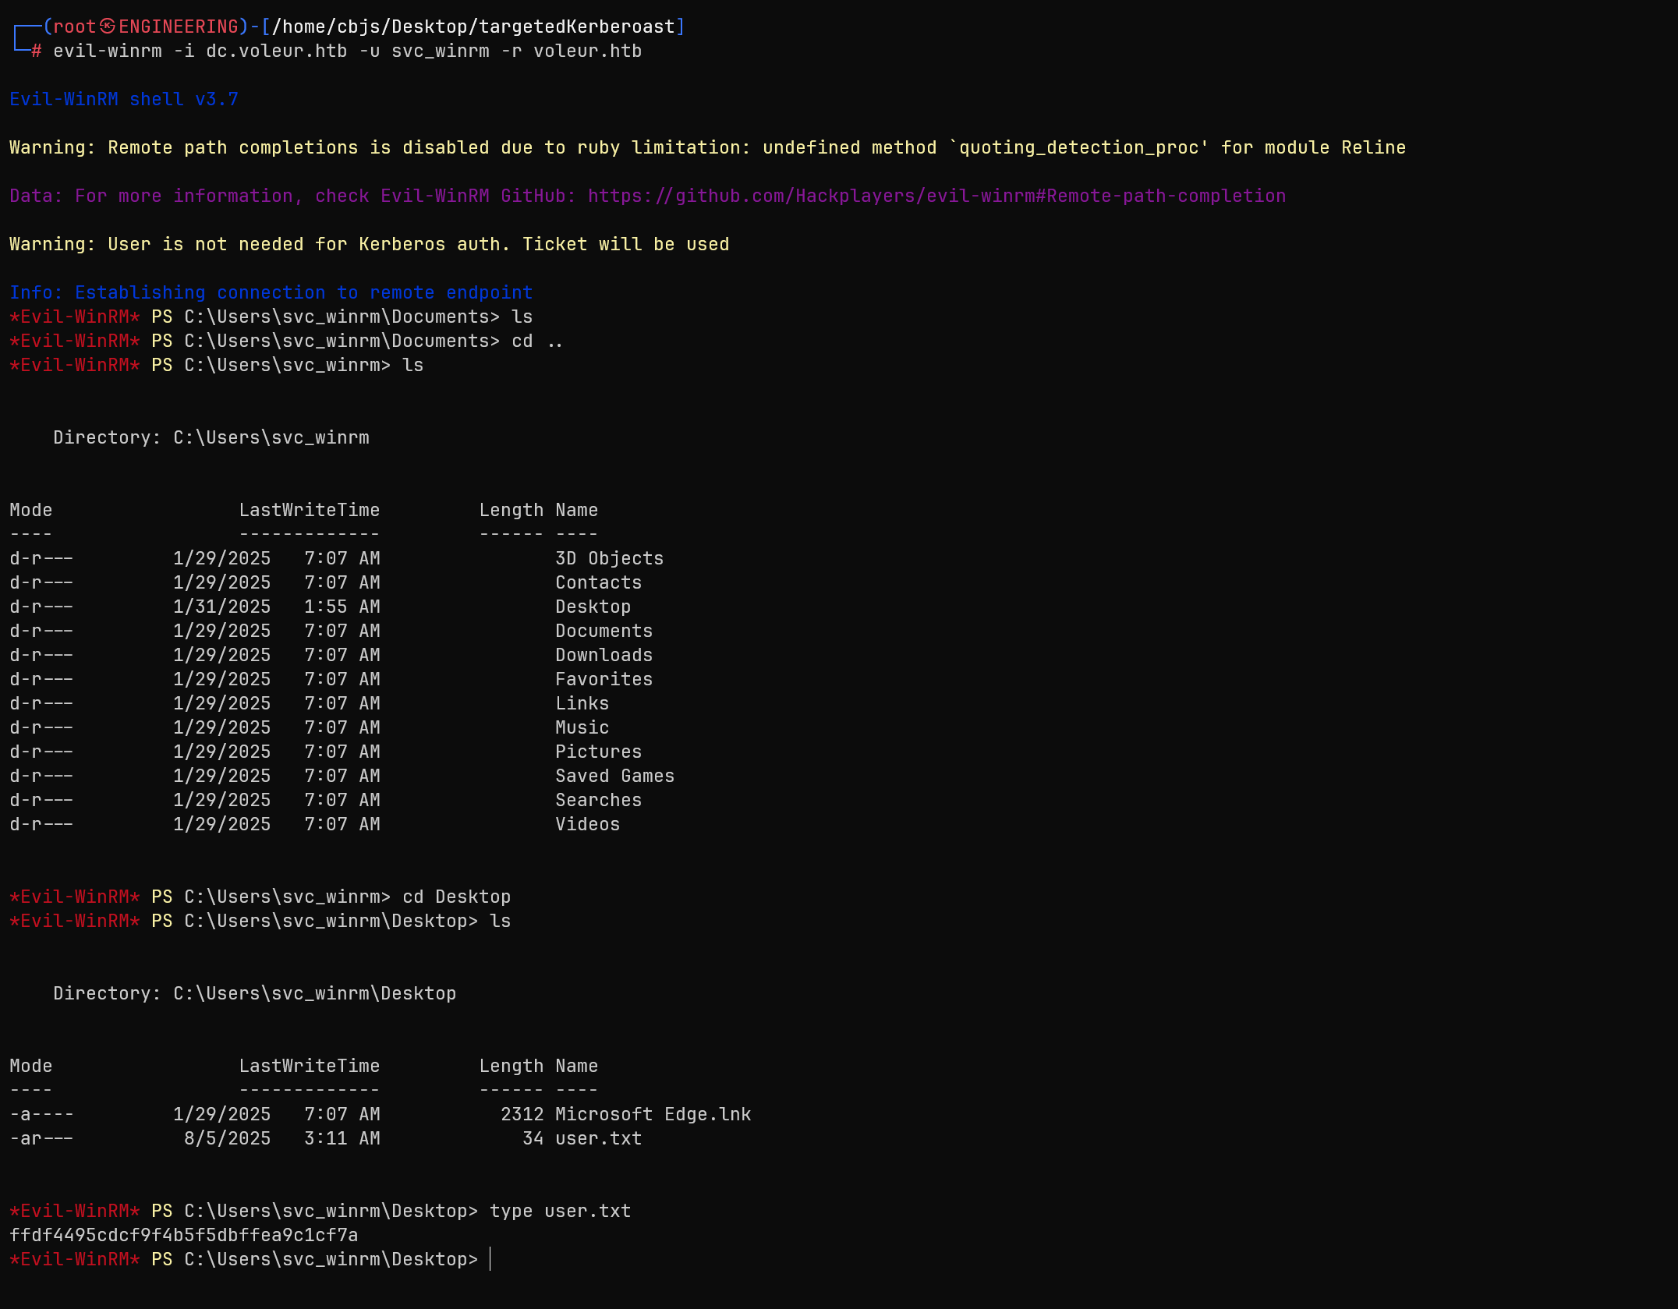1678x1309 pixels.
Task: Click the Evil-WinRM shell v3.7 banner text
Action: pos(124,99)
